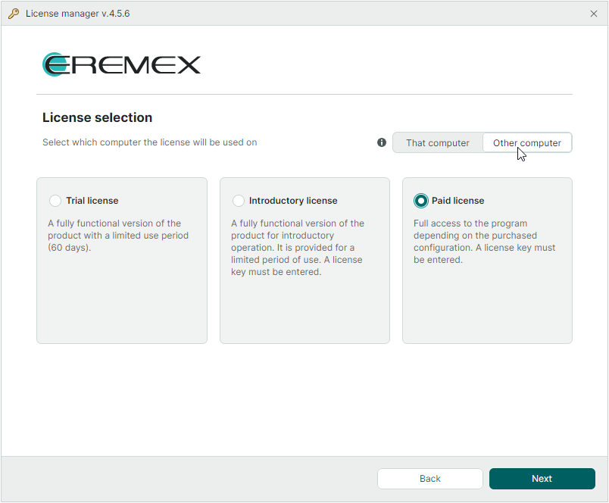
Task: Click the Next button
Action: (542, 479)
